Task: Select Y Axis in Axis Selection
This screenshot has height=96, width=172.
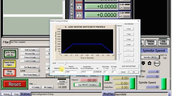Action: (128, 34)
